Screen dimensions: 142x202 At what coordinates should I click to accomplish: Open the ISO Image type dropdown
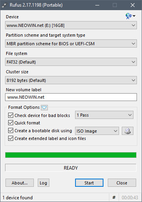pyautogui.click(x=97, y=131)
